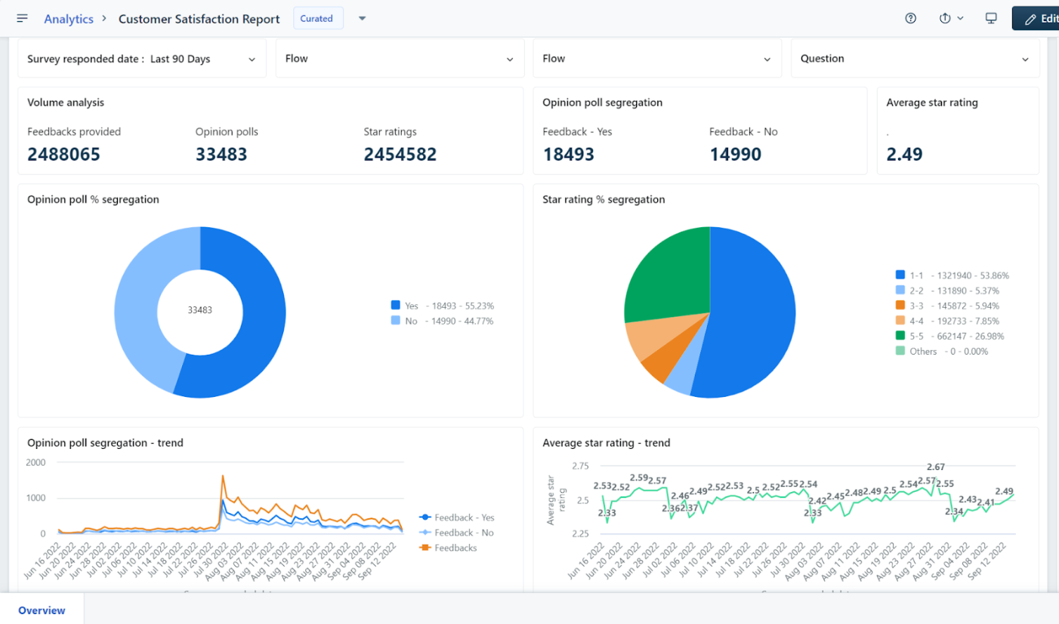The width and height of the screenshot is (1059, 624).
Task: Toggle the Yes legend entry in donut chart
Action: pos(442,306)
